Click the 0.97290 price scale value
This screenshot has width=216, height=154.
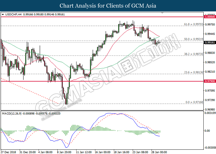pyautogui.click(x=210, y=100)
